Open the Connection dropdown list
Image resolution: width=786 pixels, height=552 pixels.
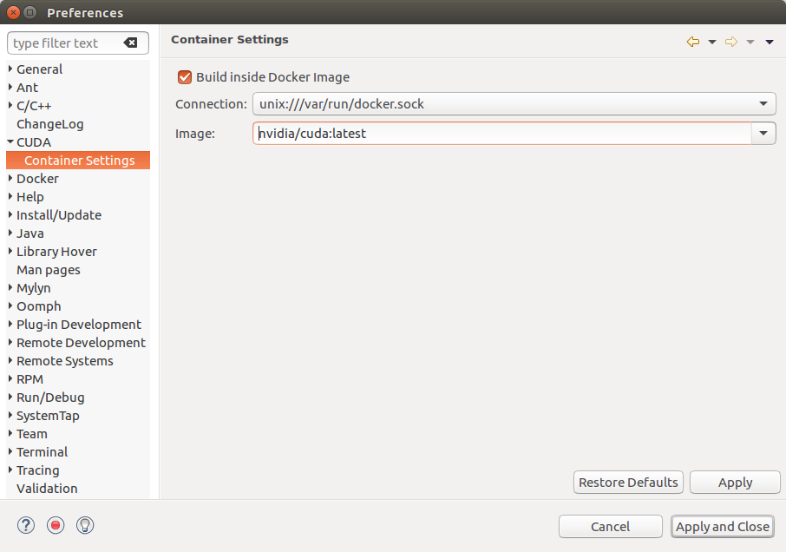coord(763,103)
